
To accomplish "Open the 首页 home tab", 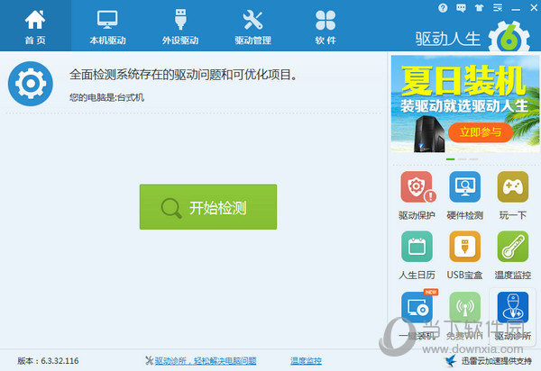I will tap(35, 26).
